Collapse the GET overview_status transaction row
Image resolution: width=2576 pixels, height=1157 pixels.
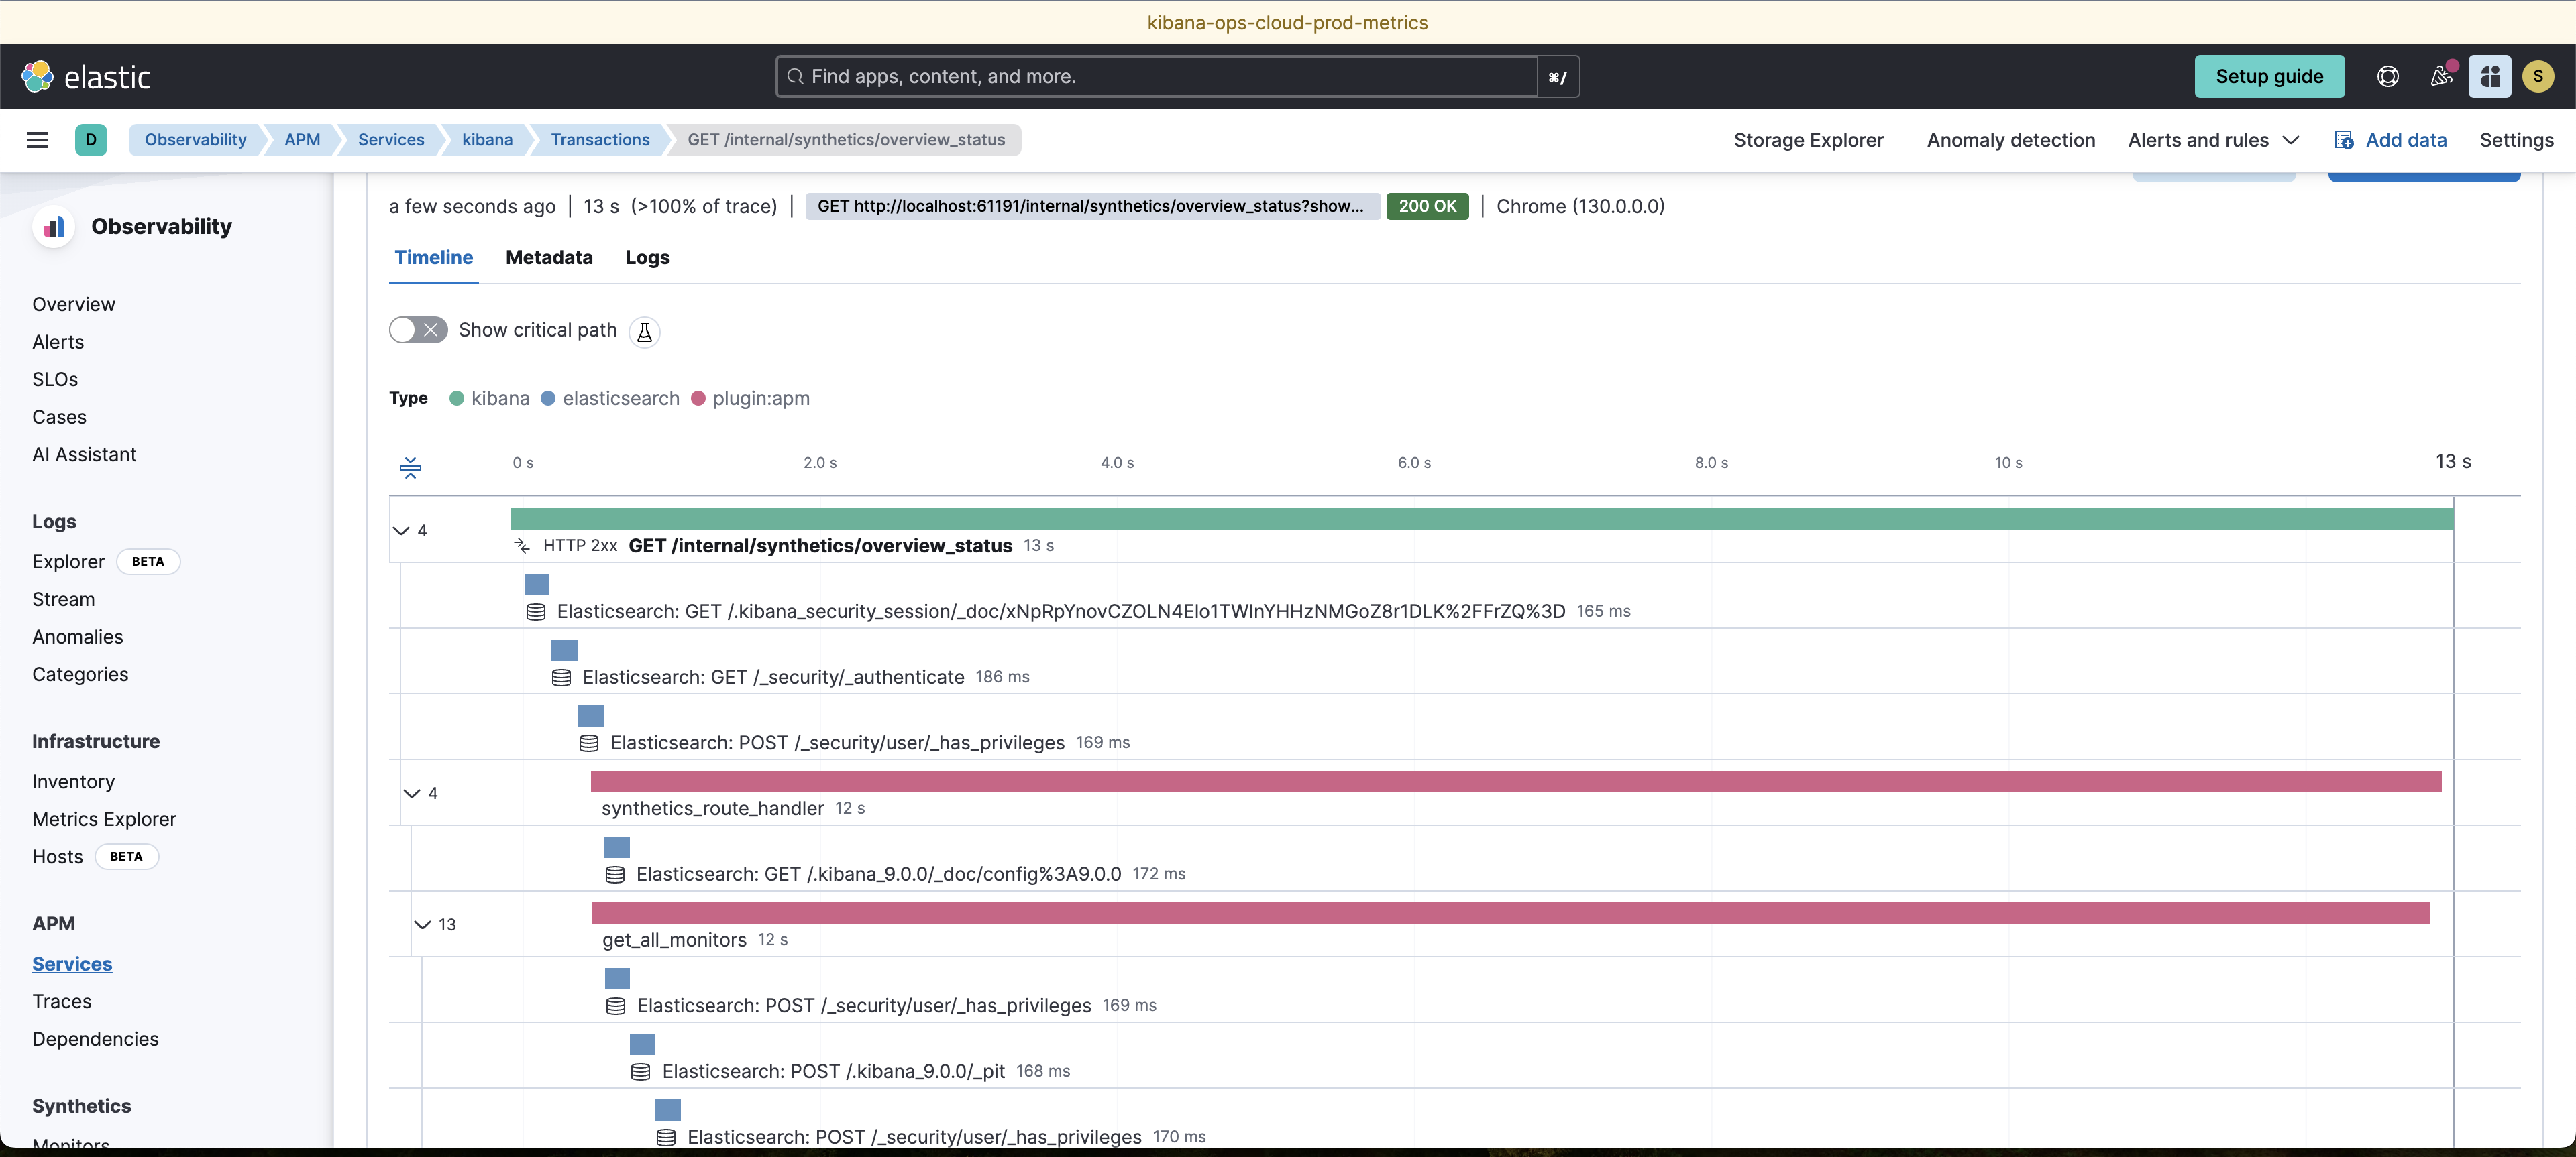tap(401, 530)
